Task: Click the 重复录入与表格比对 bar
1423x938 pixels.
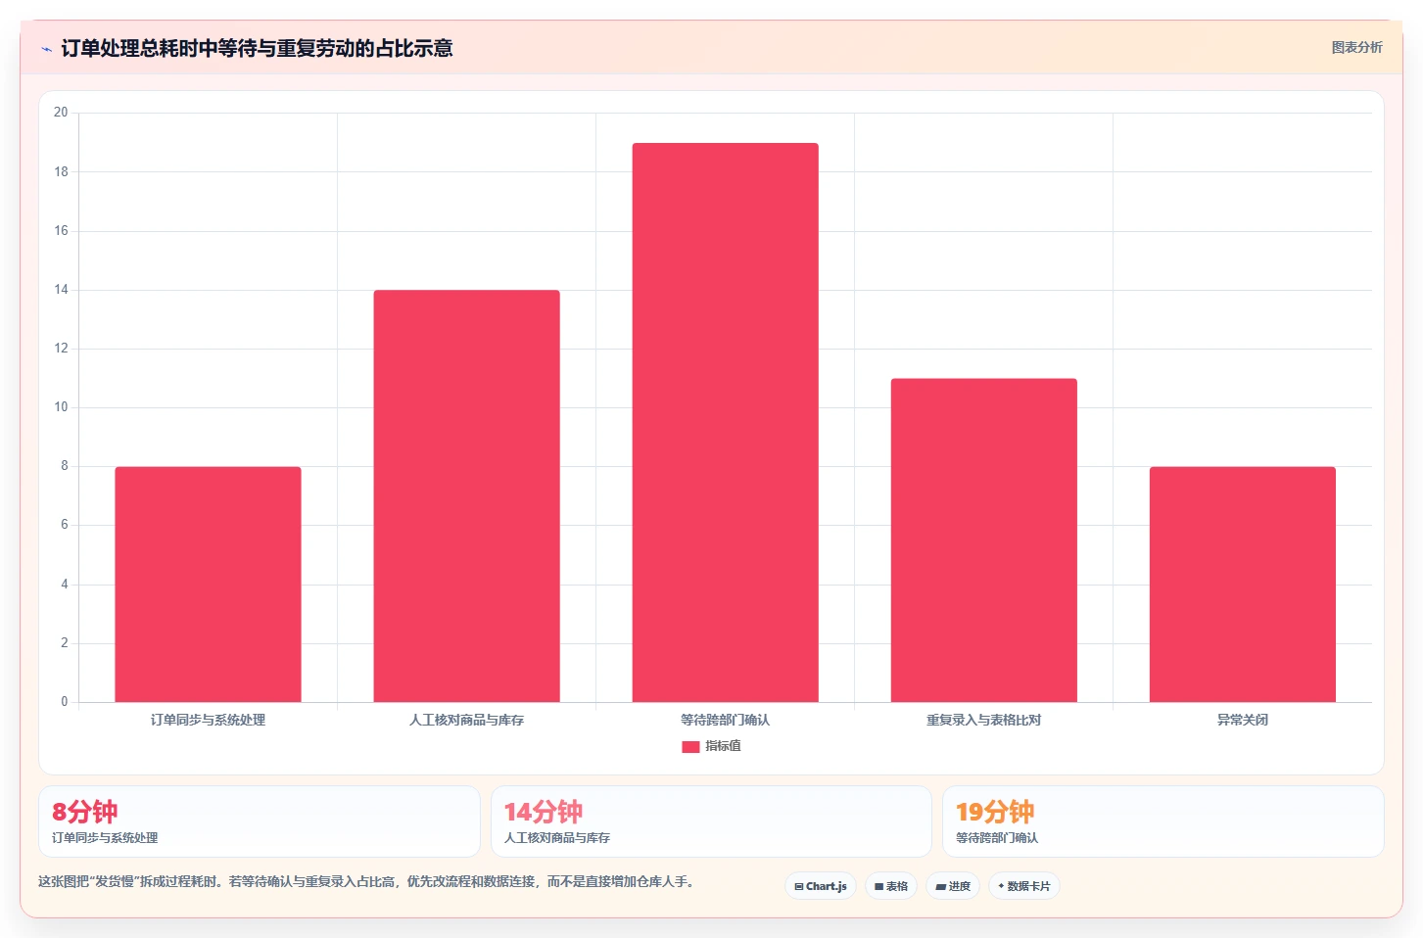Action: click(x=983, y=540)
